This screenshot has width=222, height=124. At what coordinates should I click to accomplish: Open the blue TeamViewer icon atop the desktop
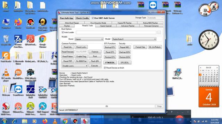[x=153, y=5]
